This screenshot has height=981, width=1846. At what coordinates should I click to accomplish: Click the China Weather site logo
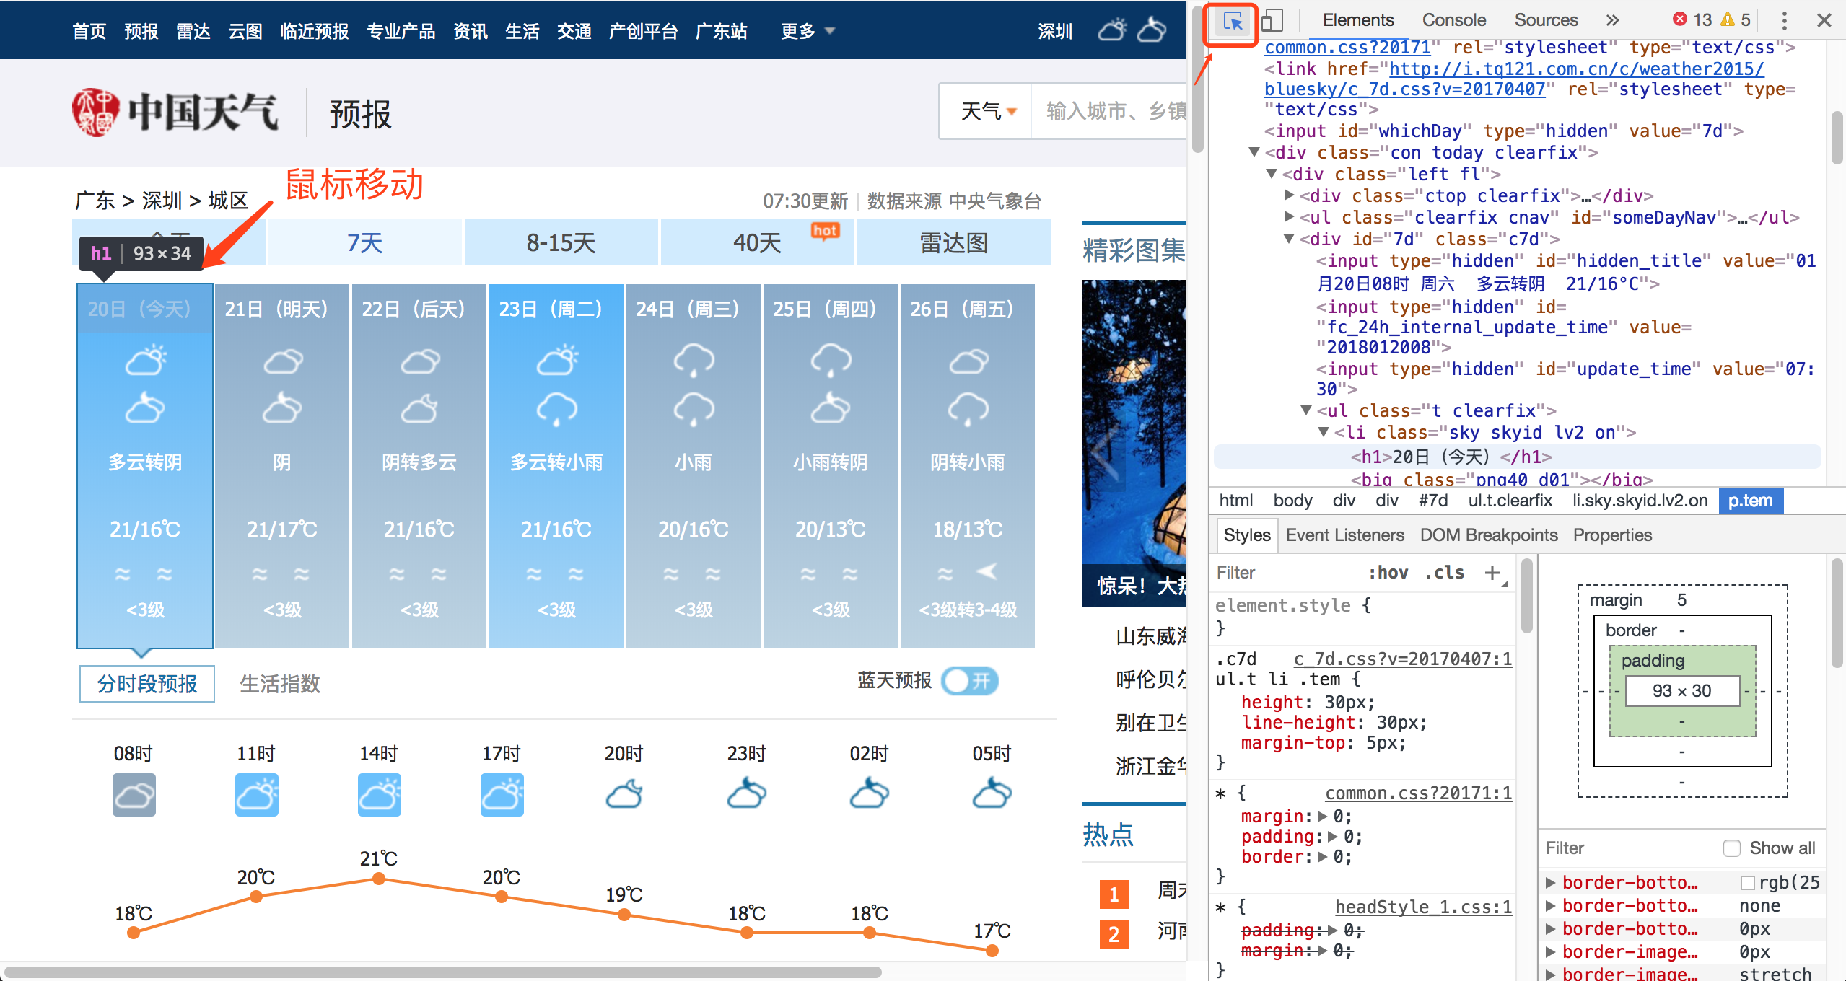click(175, 113)
